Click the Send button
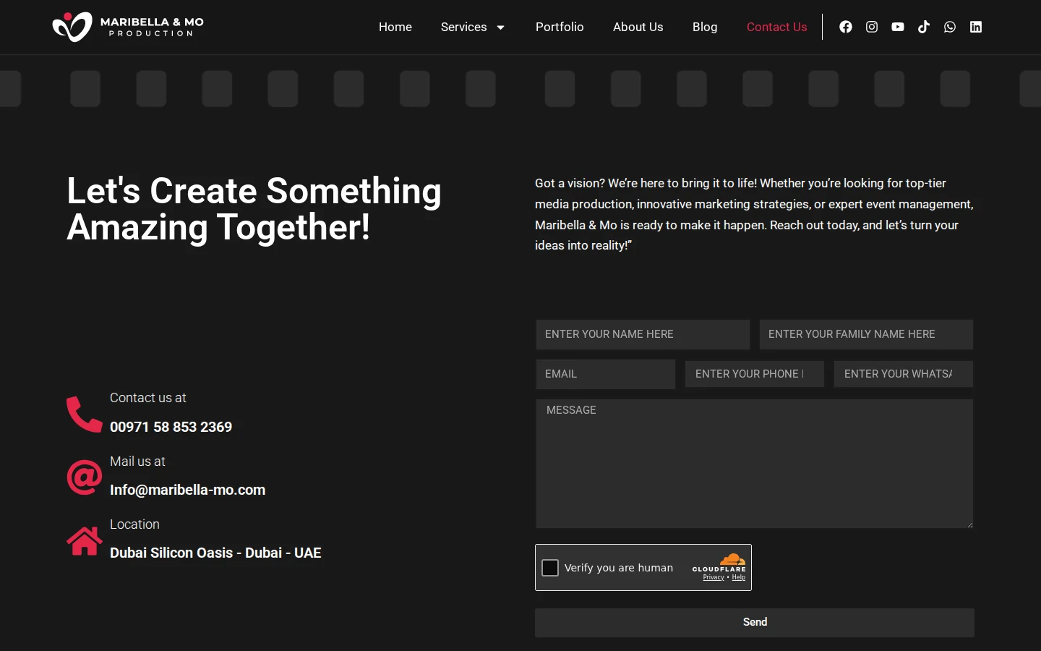The width and height of the screenshot is (1041, 651). click(755, 622)
